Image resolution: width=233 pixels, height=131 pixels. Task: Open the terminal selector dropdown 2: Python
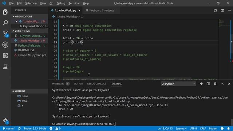[178, 84]
